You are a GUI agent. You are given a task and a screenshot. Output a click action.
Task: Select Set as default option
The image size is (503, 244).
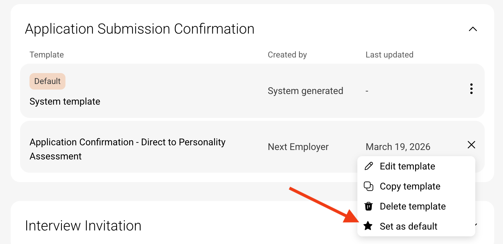click(408, 226)
